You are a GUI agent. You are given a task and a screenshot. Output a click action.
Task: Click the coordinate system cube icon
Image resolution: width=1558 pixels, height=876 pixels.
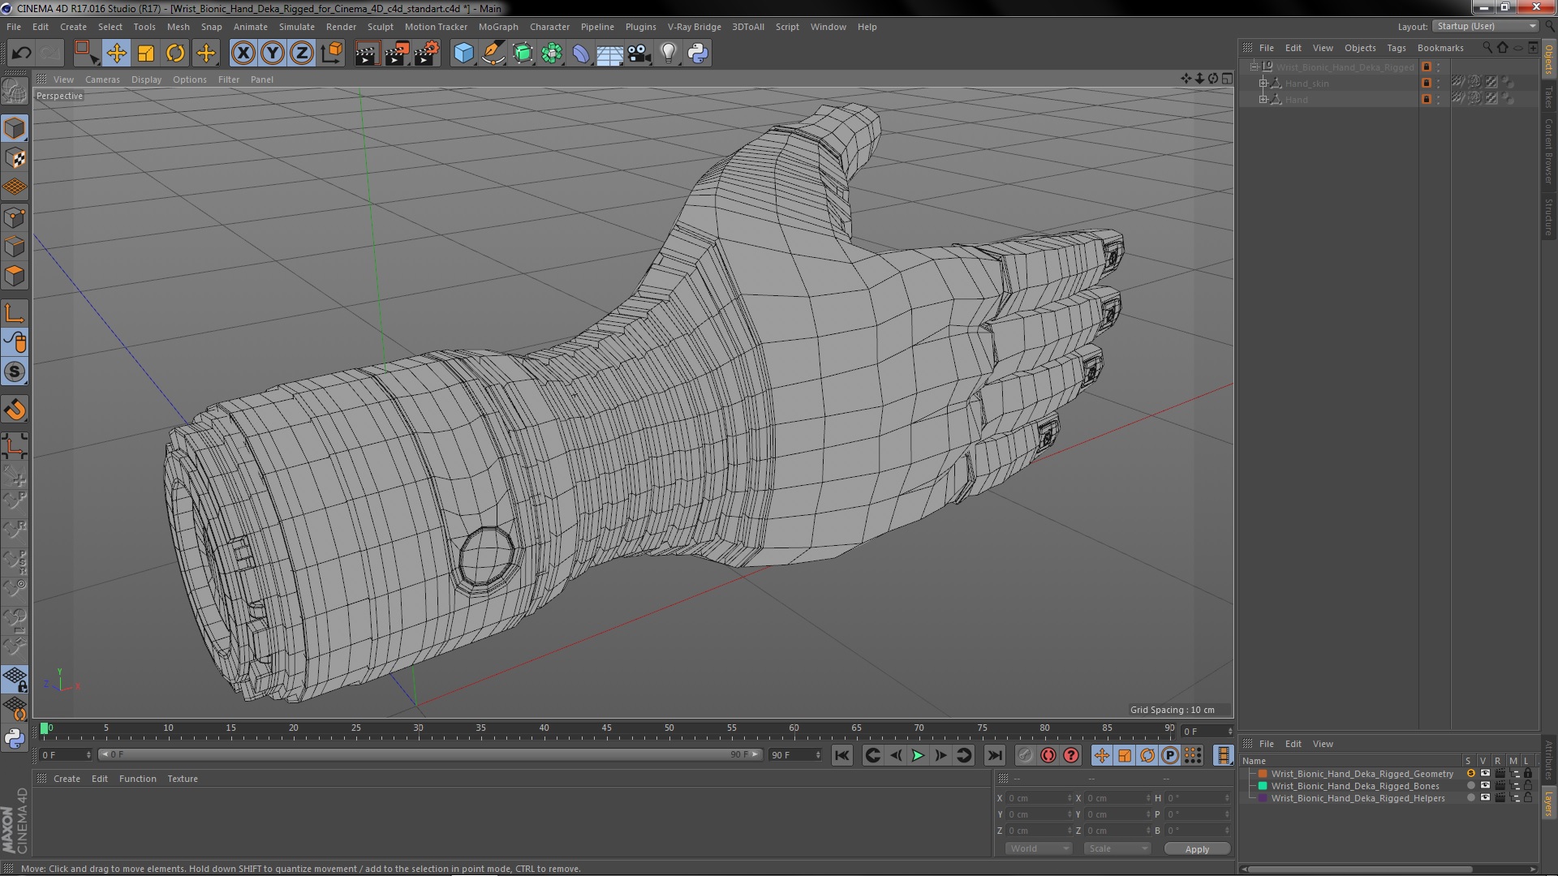click(x=332, y=54)
